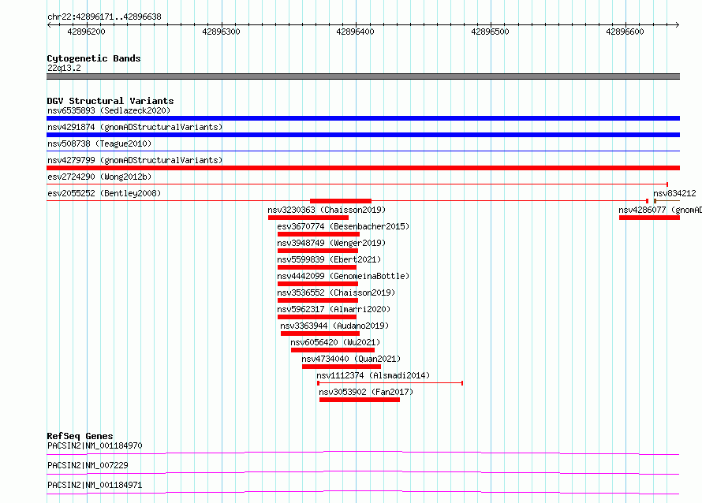Select nsv3363944 (Audano2019) variant label
Screen dimensions: 702x503
(334, 326)
